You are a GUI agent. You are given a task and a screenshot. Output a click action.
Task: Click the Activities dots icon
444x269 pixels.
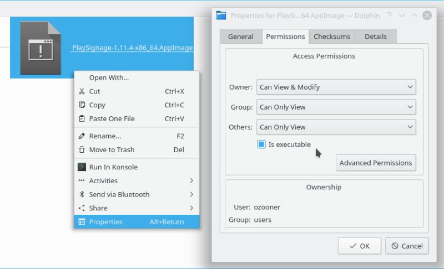[82, 180]
